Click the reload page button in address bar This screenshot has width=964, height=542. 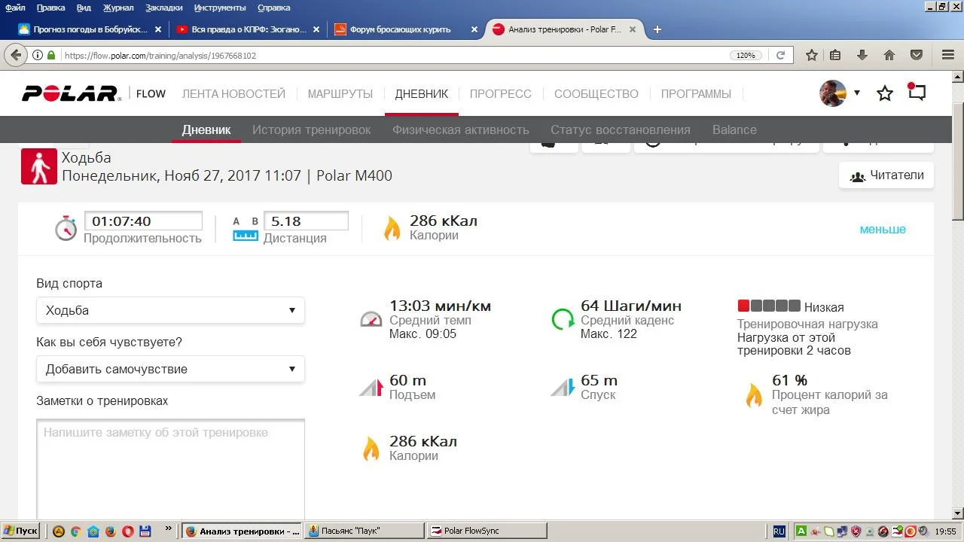(781, 55)
